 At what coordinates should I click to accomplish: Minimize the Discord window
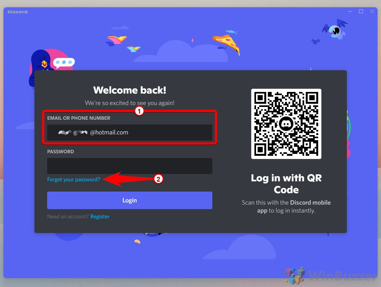tap(350, 11)
